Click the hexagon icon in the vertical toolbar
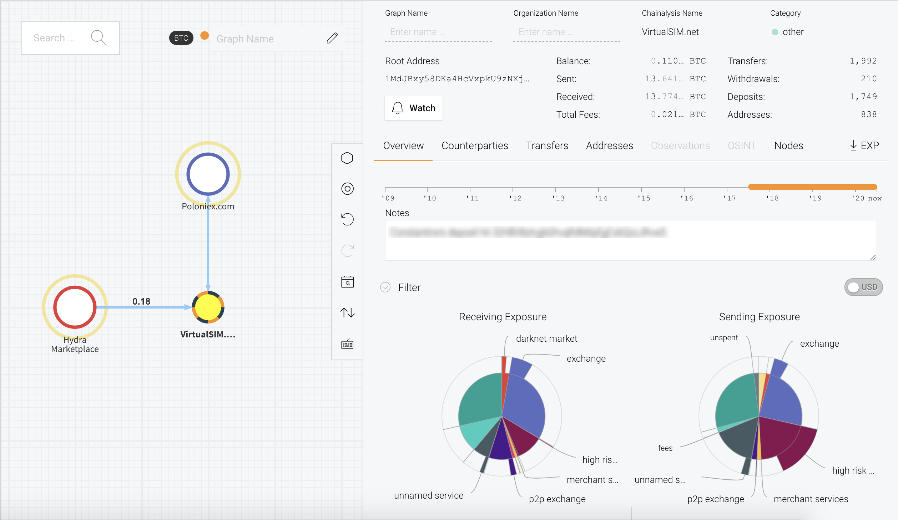The image size is (898, 520). tap(347, 158)
